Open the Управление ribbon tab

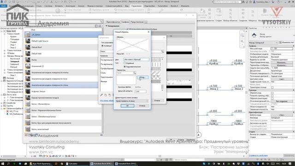click(x=136, y=6)
